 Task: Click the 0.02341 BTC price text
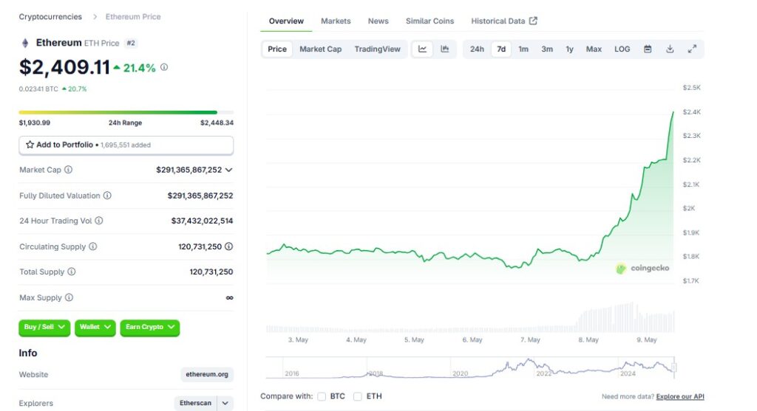tap(38, 89)
